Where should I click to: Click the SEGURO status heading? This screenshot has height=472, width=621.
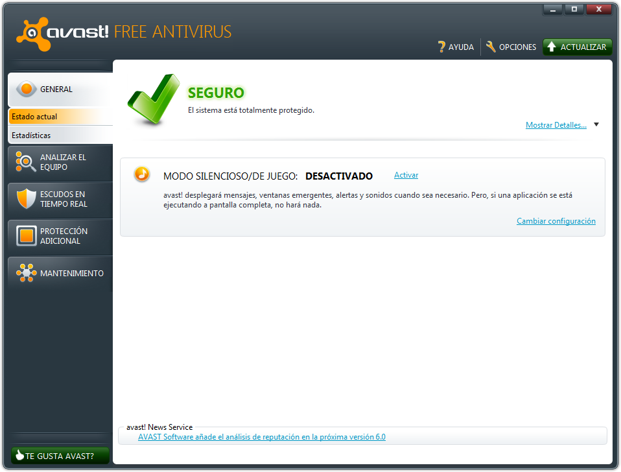point(216,93)
